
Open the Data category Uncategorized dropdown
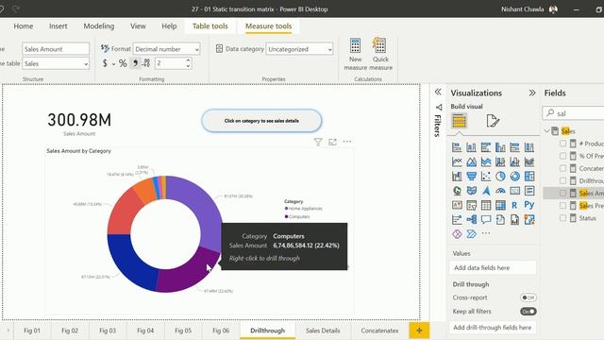tap(299, 49)
